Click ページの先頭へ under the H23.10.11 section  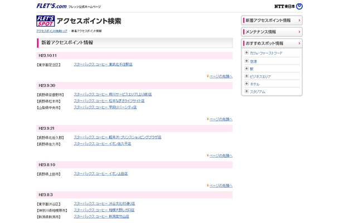pyautogui.click(x=221, y=76)
